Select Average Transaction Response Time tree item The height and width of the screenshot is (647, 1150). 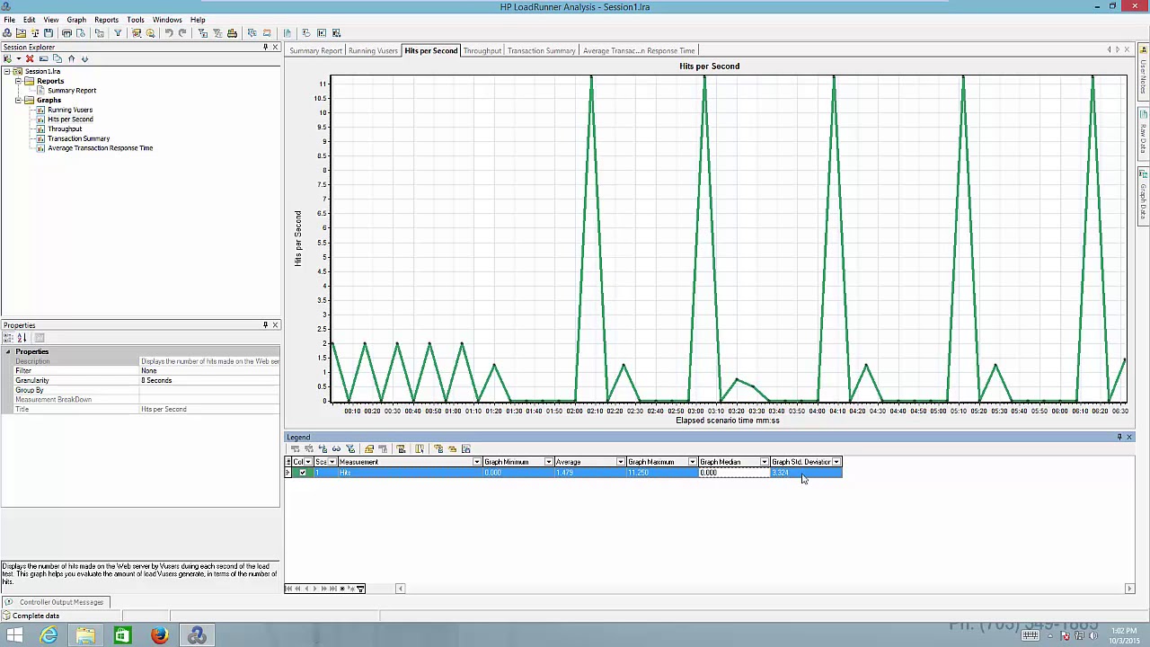click(x=101, y=148)
